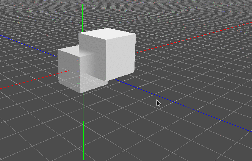
Task: Click the right side face of the larger cube
Action: [x=121, y=57]
